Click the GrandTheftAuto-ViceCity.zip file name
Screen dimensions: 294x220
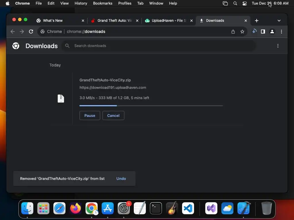[x=105, y=80]
